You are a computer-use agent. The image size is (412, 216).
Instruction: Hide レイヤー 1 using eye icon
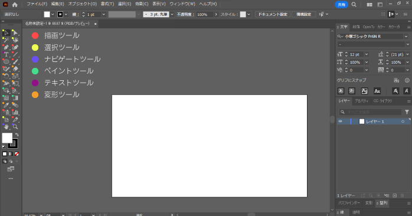coord(340,122)
